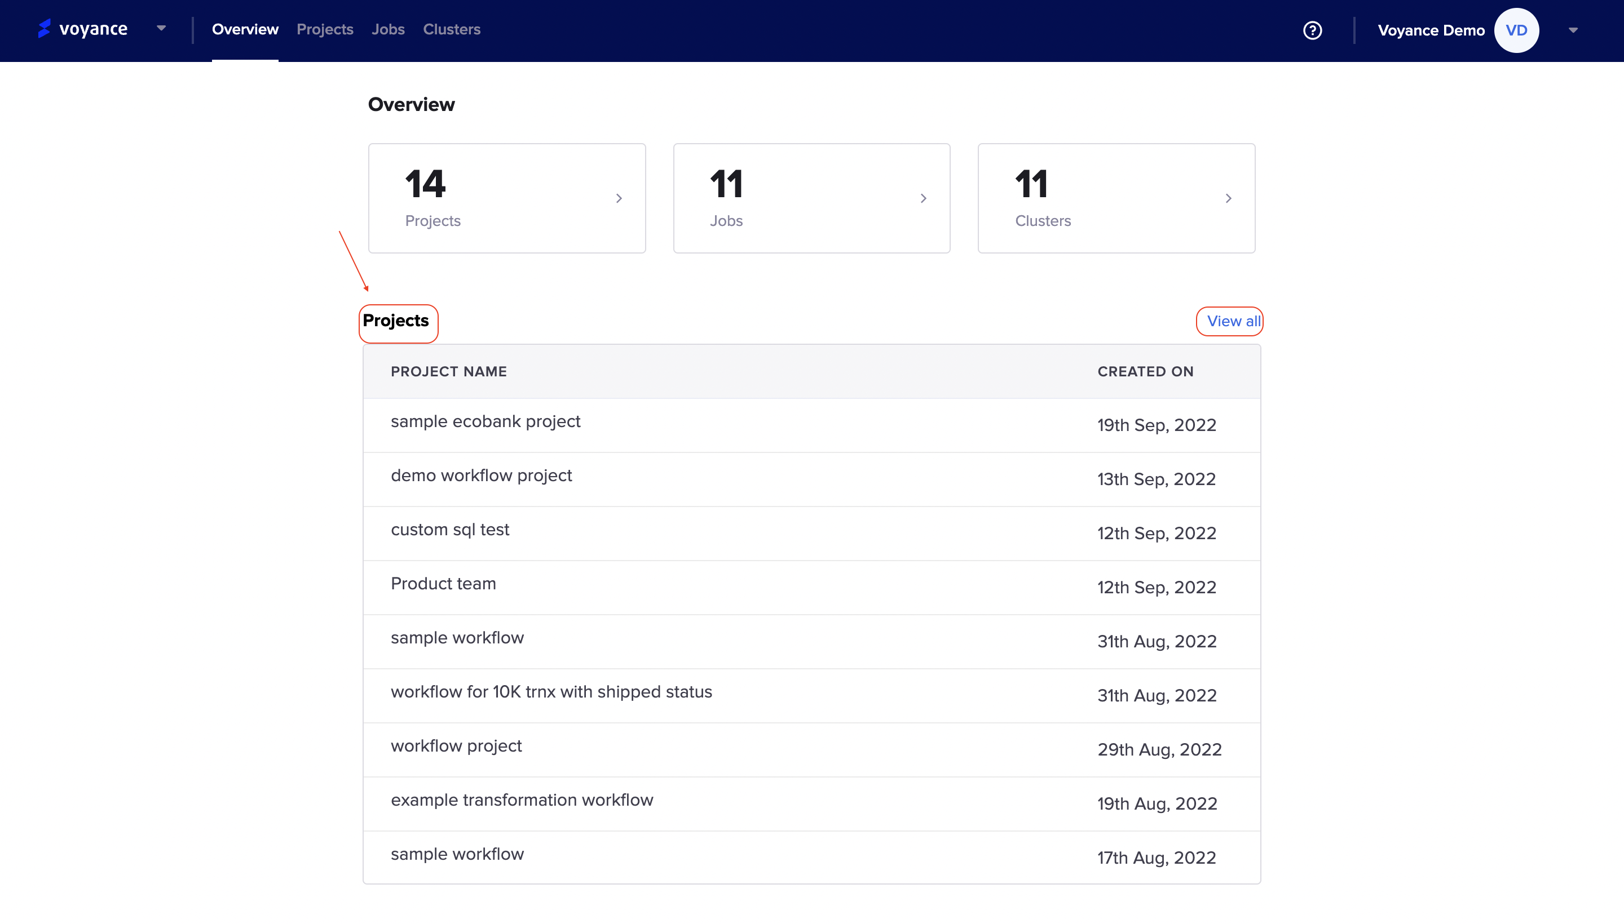The height and width of the screenshot is (924, 1624).
Task: Expand dropdown next to voyance logo
Action: click(161, 29)
